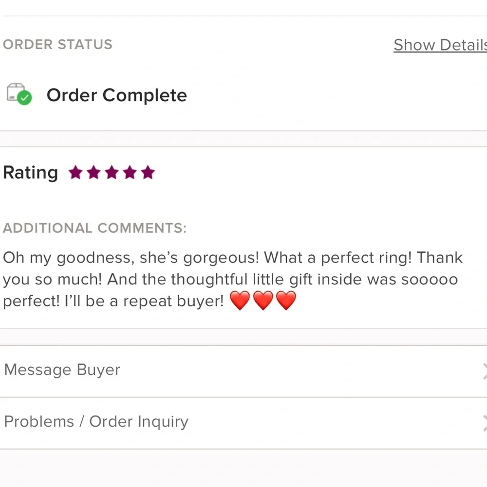Select the fourth rating star

point(130,172)
